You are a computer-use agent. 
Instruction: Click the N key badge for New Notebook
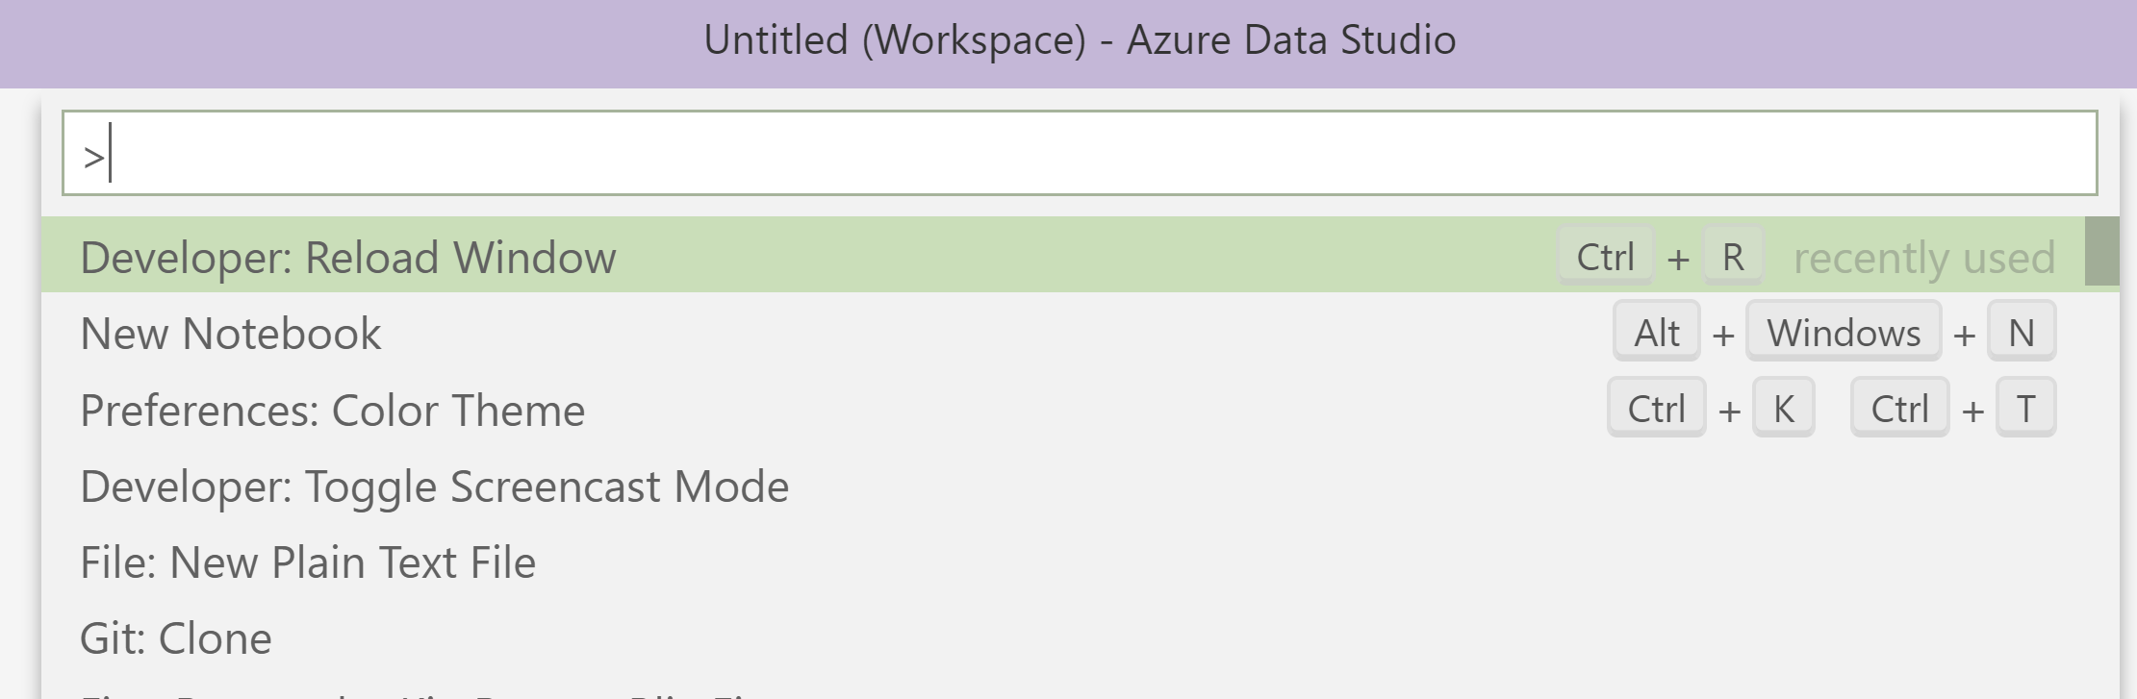coord(2022,333)
